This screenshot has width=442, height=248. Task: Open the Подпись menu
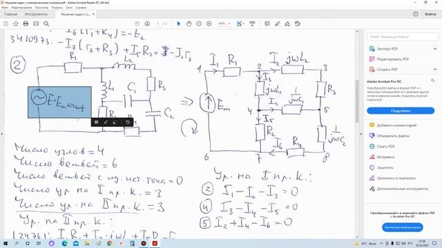coord(57,8)
